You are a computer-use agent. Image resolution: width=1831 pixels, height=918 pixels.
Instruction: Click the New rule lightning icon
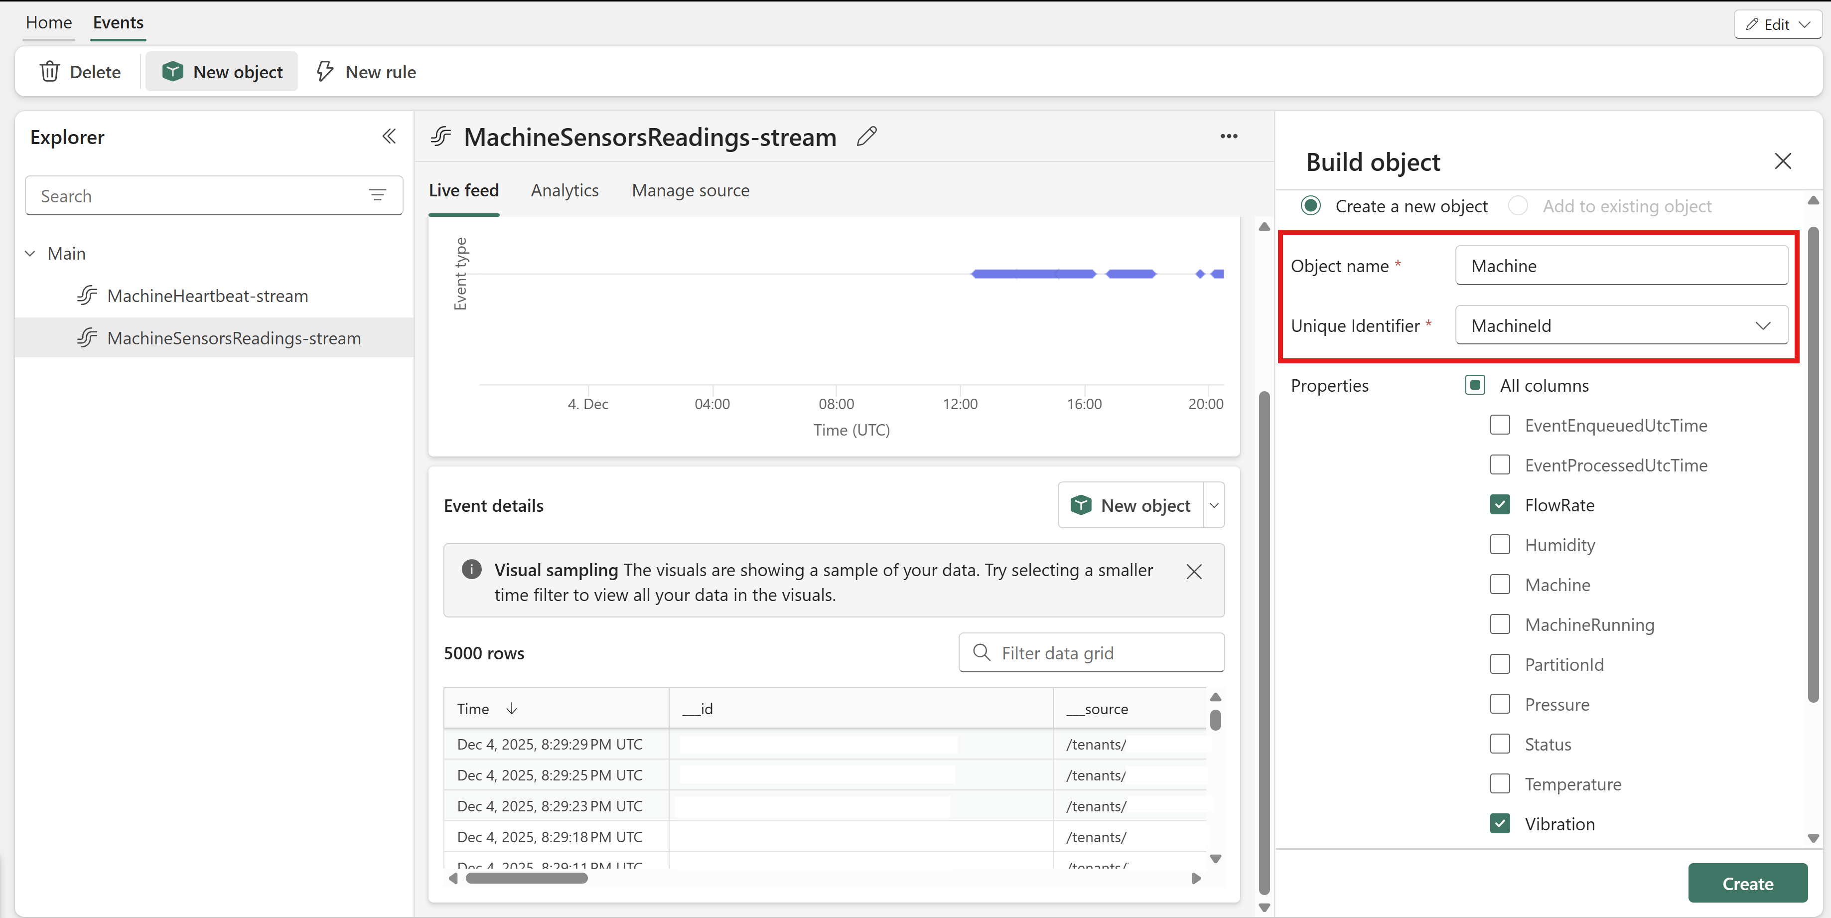325,72
